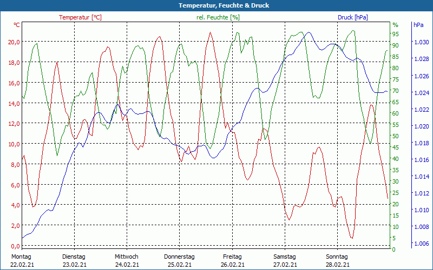This screenshot has width=433, height=270.
Task: Click the '10,0' temperature axis value
Action: point(15,144)
